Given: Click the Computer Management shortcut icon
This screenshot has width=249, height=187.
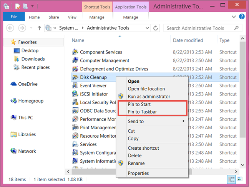Looking at the screenshot, I should click(x=75, y=60).
